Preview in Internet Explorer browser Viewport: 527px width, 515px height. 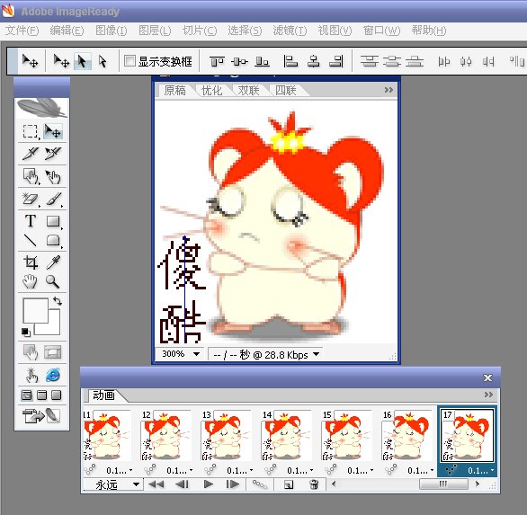[x=53, y=375]
